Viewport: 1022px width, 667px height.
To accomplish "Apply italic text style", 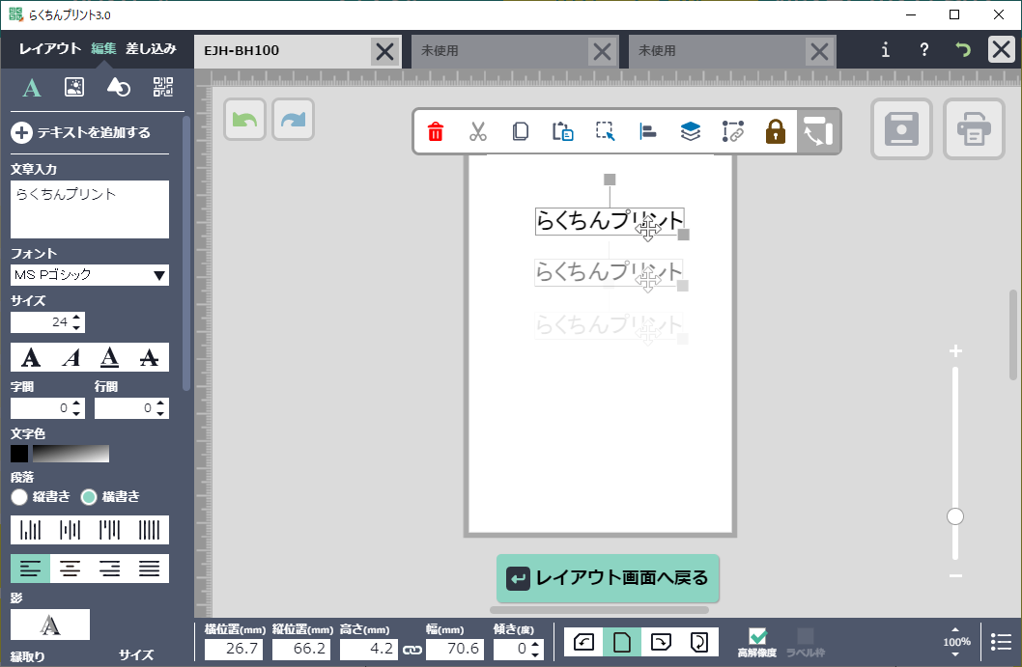I will pos(71,357).
